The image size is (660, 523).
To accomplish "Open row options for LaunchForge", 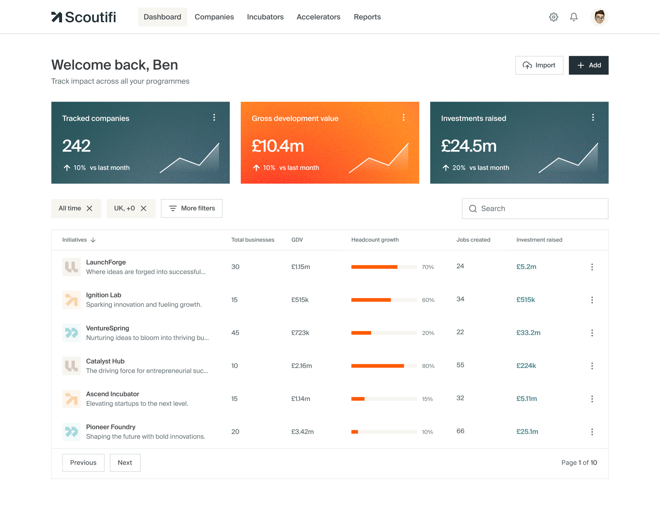I will 592,267.
